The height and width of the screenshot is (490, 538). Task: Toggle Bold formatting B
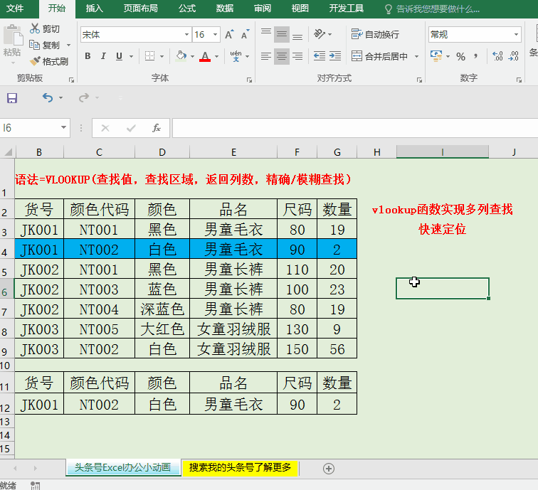click(88, 56)
